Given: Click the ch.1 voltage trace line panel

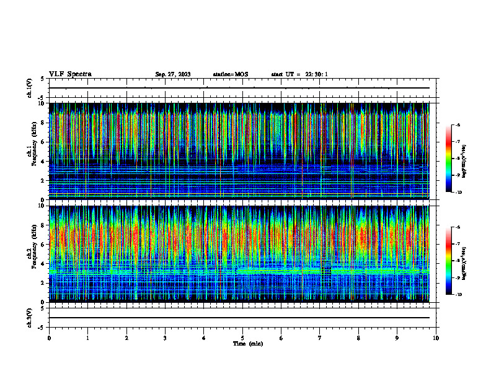Looking at the screenshot, I should (242, 88).
